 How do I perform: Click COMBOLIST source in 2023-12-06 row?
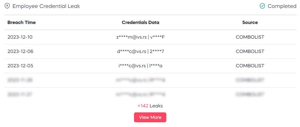coord(250,52)
